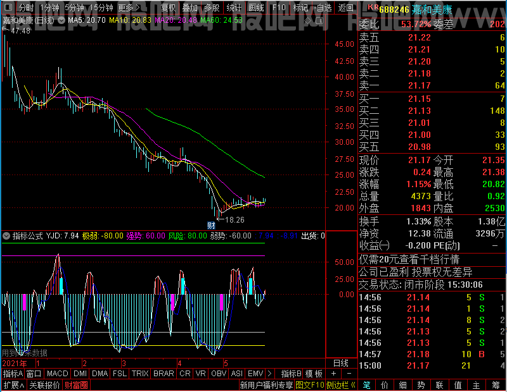Open the 统计 statistics tool
Screen dimensions: 507x392
coord(234,8)
